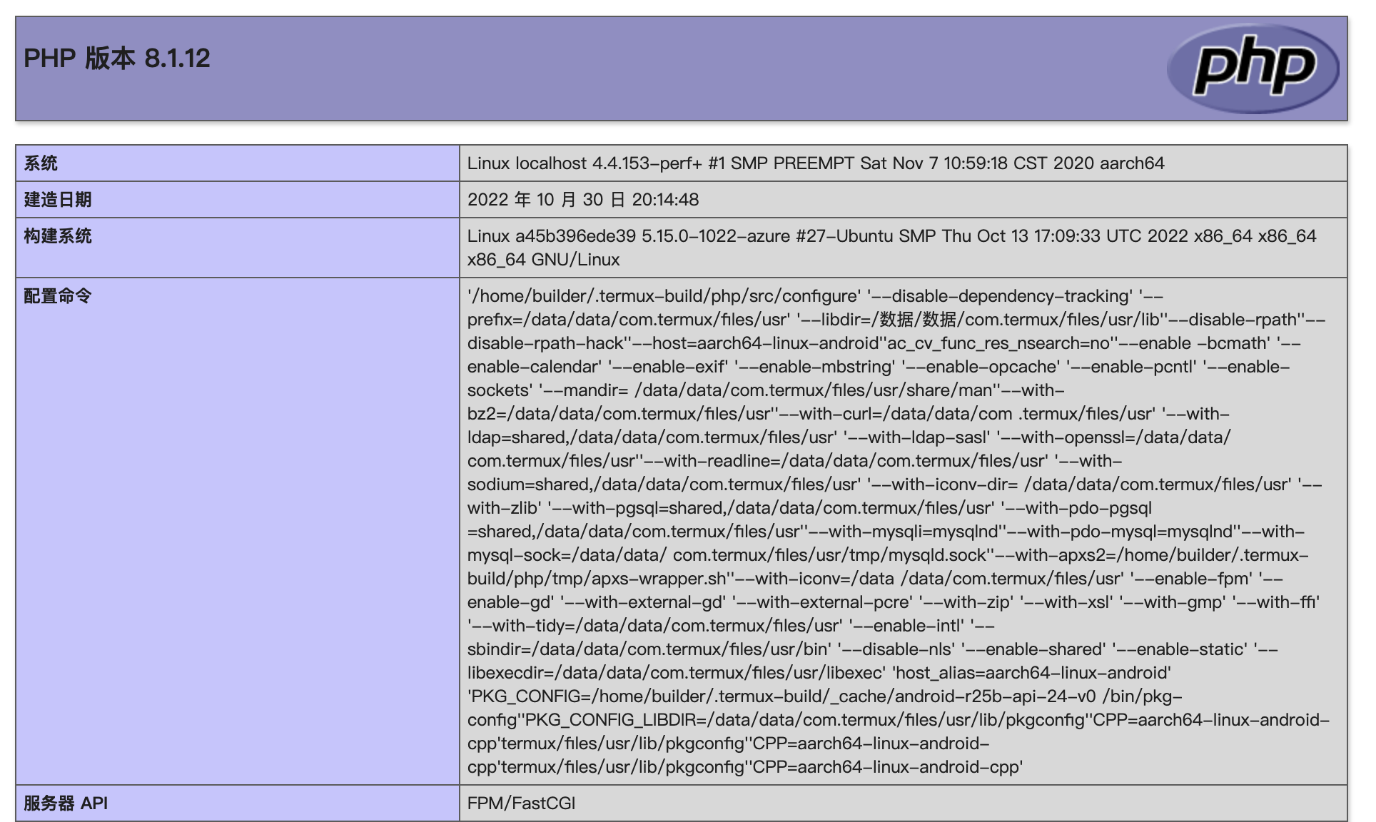Image resolution: width=1376 pixels, height=822 pixels.
Task: Click the 建造日期 row label
Action: pos(58,200)
